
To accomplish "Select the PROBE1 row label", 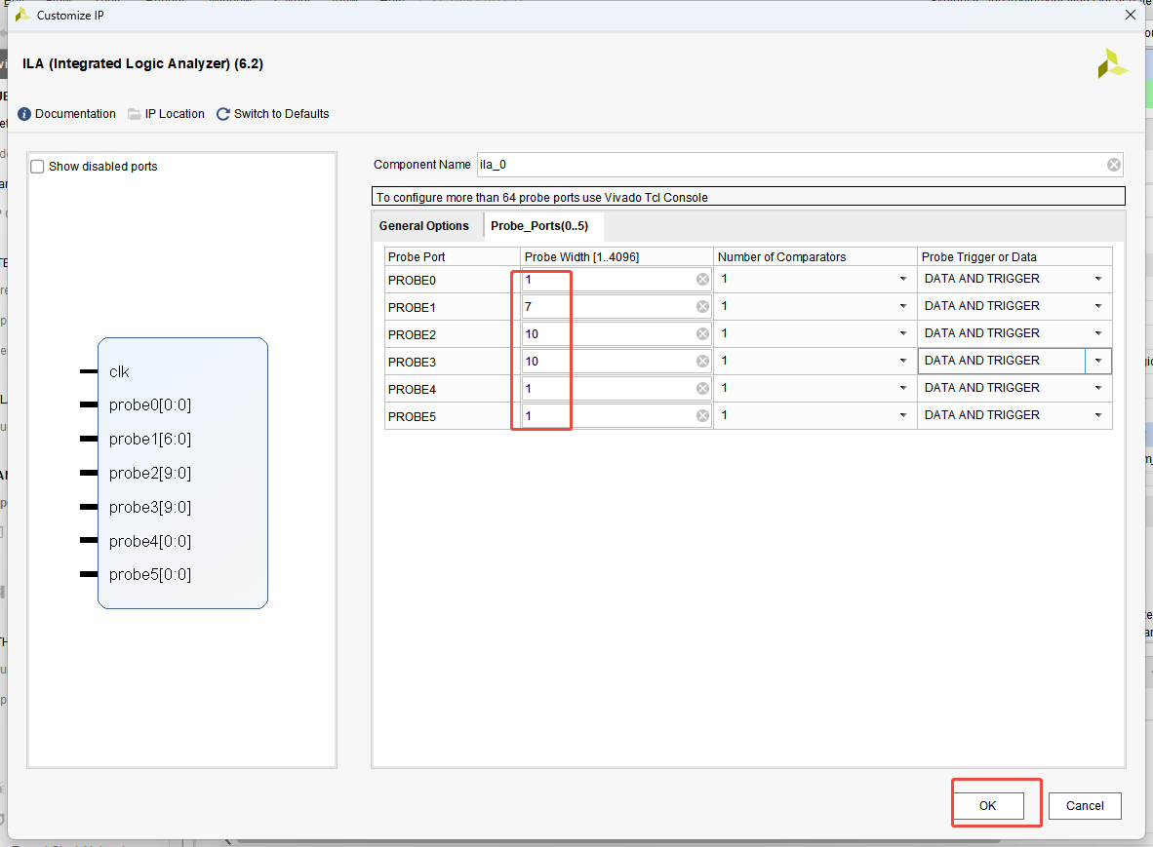I will tap(412, 307).
